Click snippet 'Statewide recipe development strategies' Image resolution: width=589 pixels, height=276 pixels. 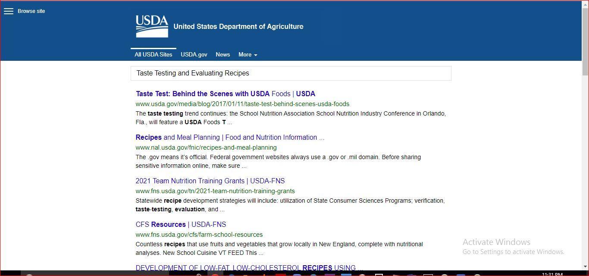coord(290,205)
